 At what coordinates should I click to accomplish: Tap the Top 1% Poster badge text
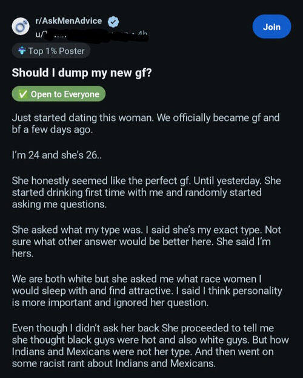(56, 51)
